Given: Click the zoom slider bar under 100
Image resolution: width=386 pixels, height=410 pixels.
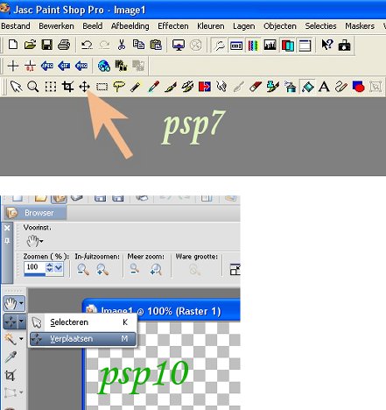Looking at the screenshot, I should (x=35, y=274).
